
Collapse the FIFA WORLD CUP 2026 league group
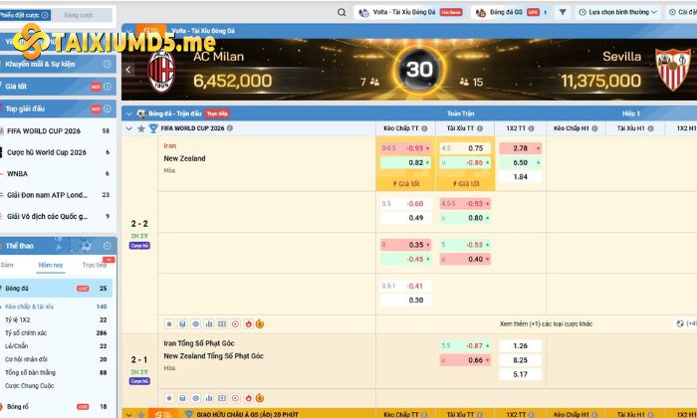click(129, 128)
